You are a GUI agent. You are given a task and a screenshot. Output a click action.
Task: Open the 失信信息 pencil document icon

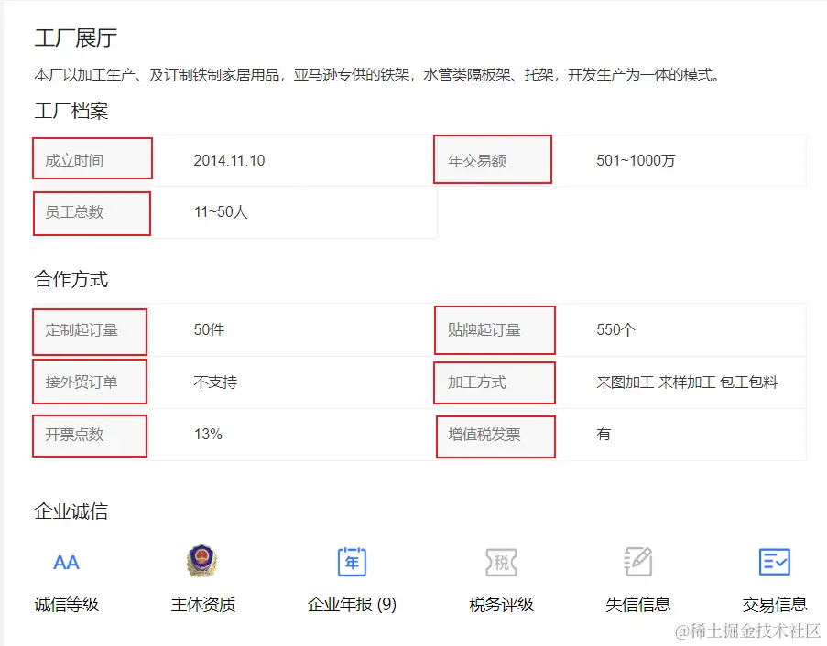(x=637, y=560)
